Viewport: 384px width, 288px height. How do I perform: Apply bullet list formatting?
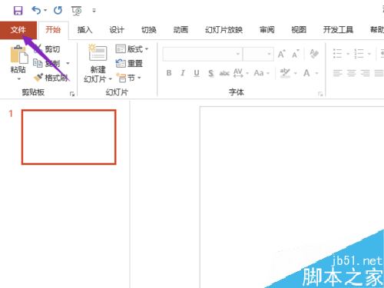(x=337, y=54)
